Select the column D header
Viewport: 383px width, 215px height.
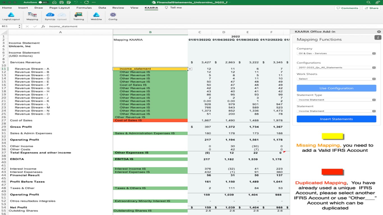point(224,32)
